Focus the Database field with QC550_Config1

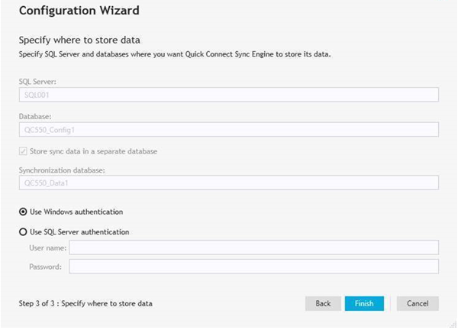229,130
